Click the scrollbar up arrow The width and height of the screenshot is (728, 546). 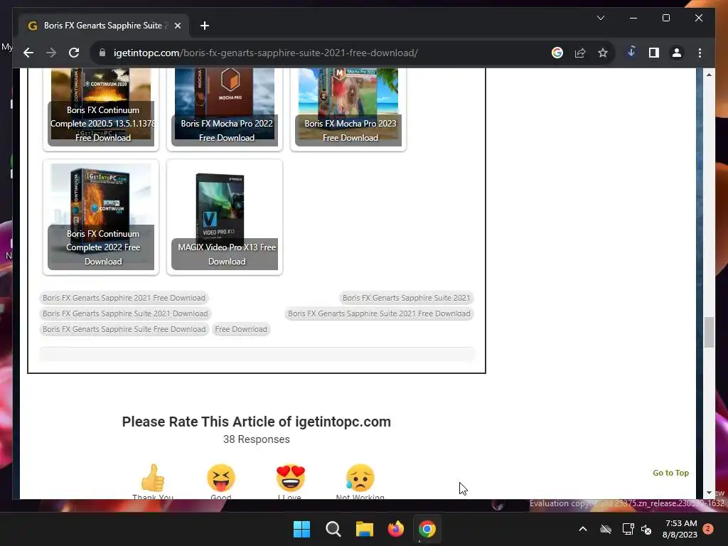pyautogui.click(x=709, y=74)
